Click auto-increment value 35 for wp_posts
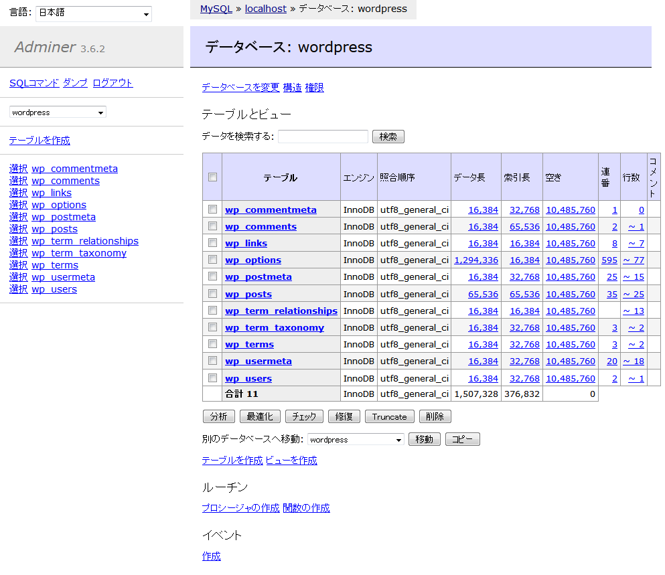This screenshot has height=575, width=665. pos(612,295)
